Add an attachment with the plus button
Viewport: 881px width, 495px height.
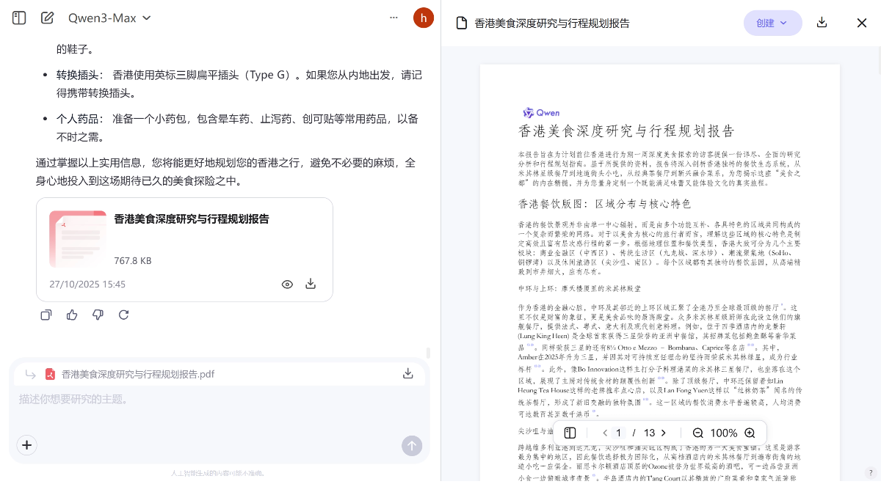click(x=26, y=445)
